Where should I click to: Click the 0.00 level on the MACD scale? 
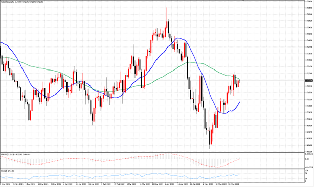(x=307, y=159)
